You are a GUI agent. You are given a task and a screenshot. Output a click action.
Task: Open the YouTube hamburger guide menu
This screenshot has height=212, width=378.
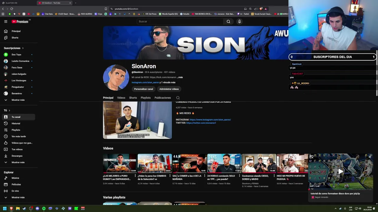tap(6, 21)
